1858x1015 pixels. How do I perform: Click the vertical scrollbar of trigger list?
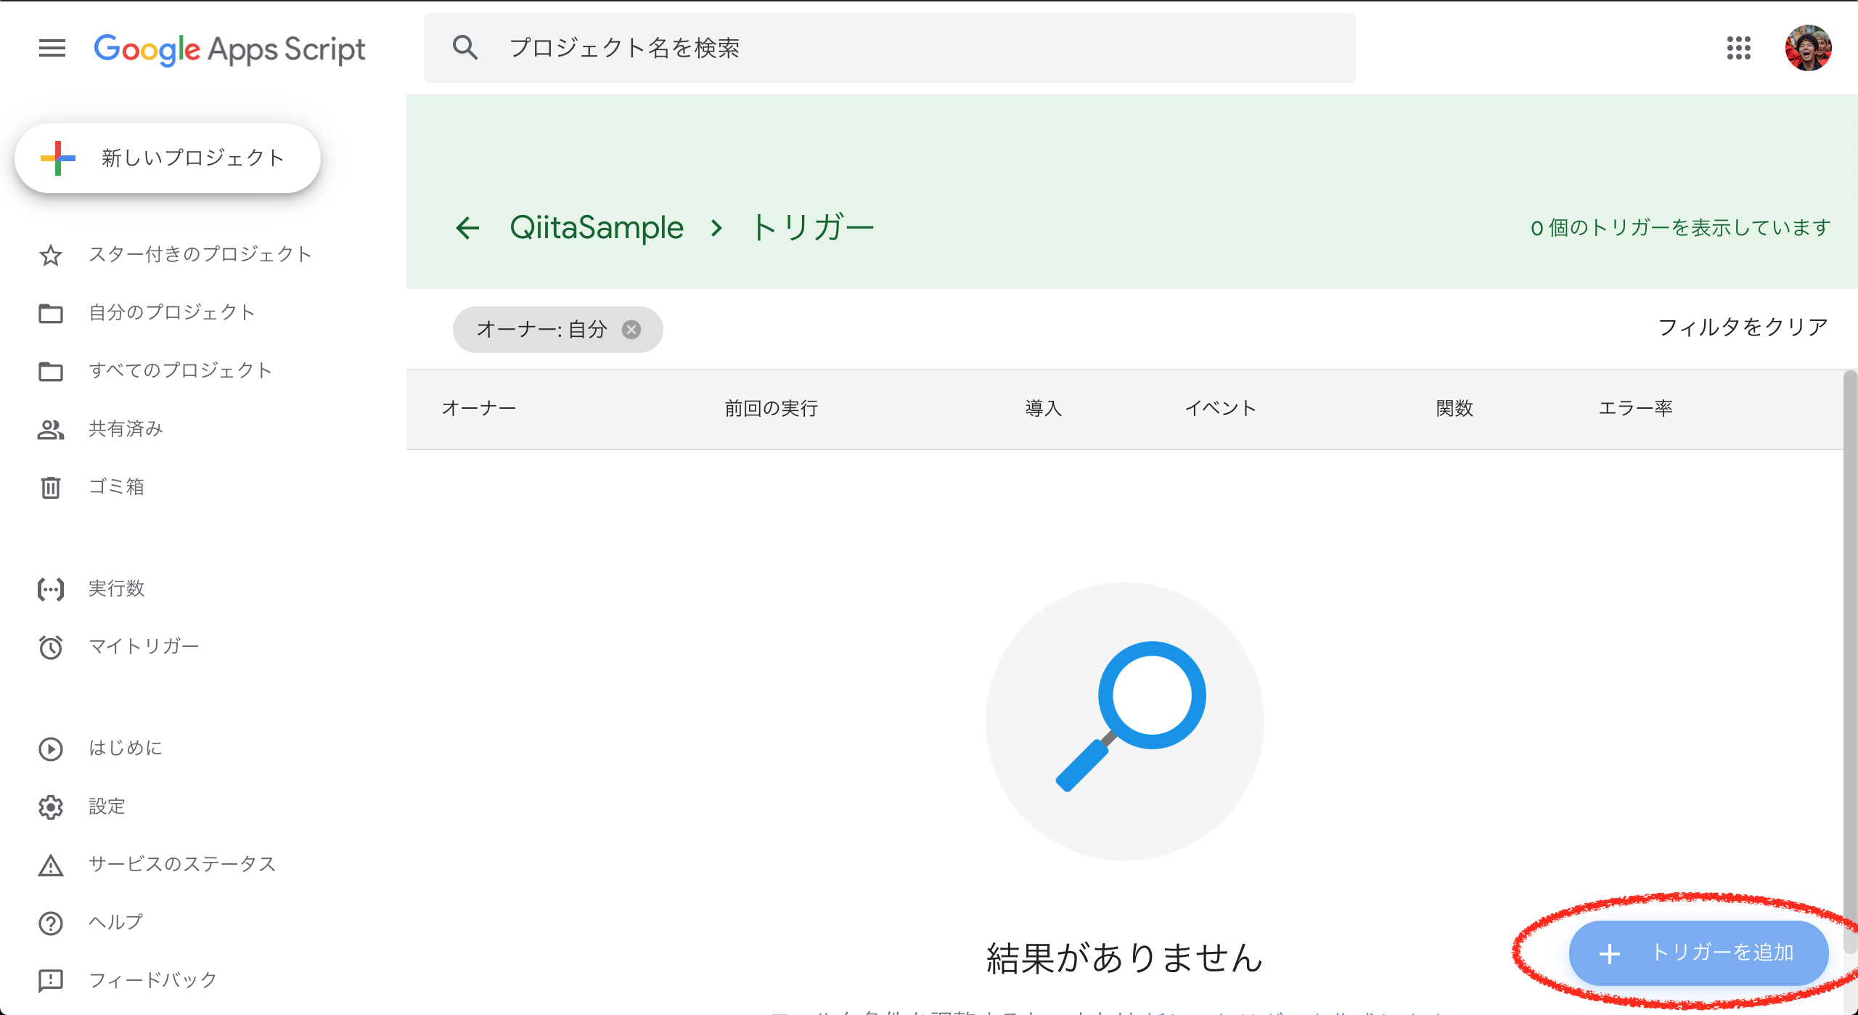click(1849, 653)
